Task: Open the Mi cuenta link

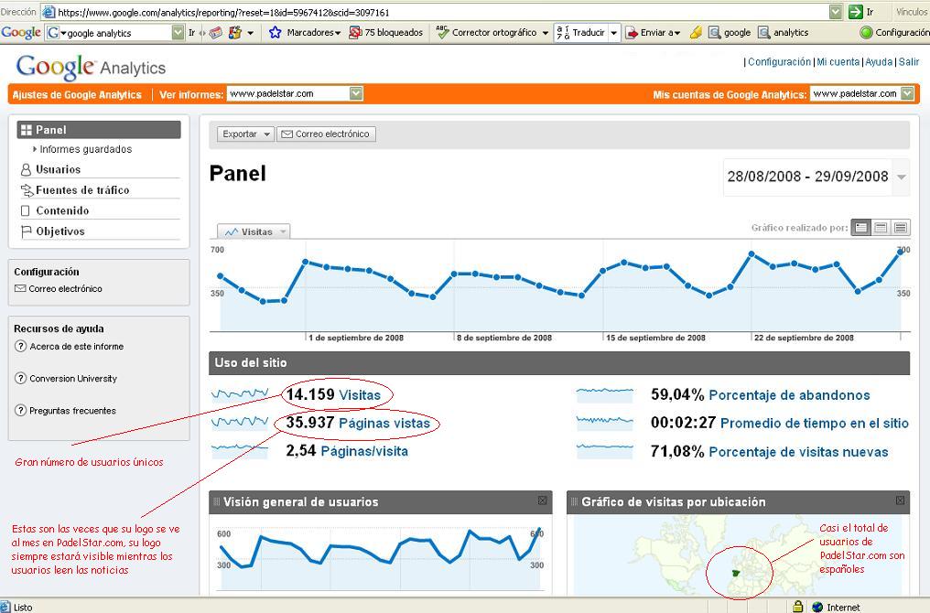Action: (x=838, y=61)
